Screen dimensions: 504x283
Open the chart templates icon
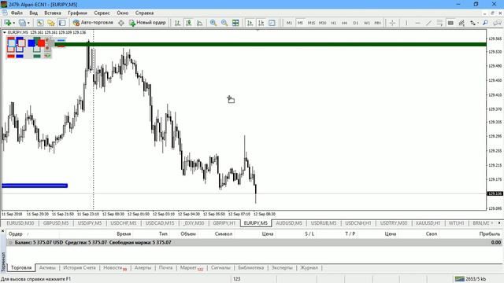click(x=272, y=23)
